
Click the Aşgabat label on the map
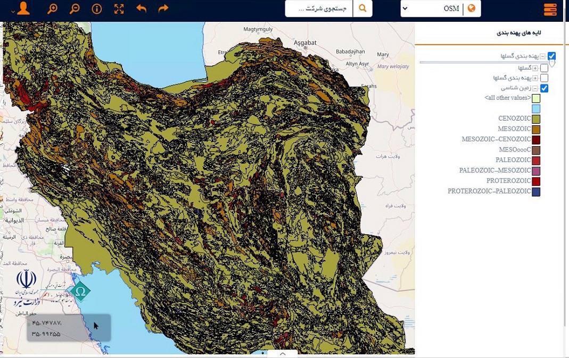(305, 42)
